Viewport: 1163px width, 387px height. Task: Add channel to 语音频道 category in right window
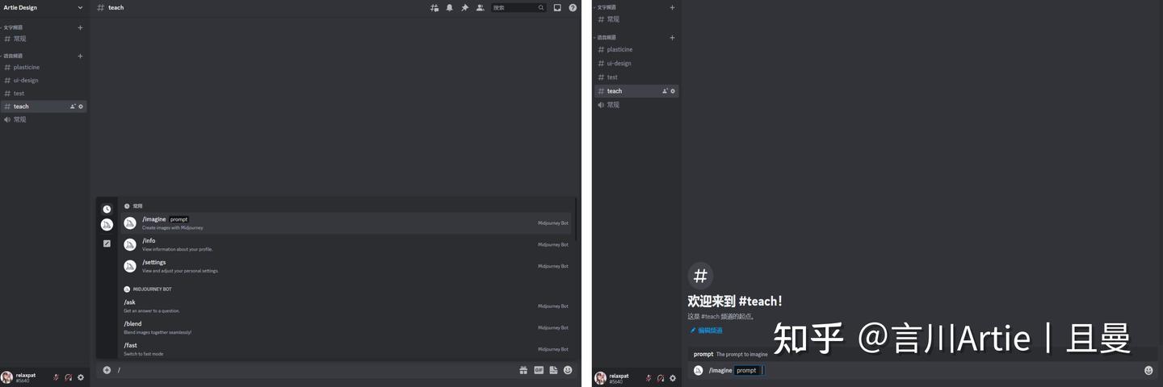pos(672,38)
